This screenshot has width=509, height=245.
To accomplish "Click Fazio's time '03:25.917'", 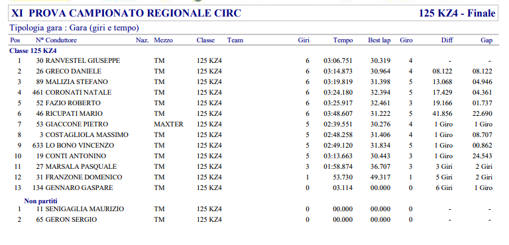I will point(338,103).
